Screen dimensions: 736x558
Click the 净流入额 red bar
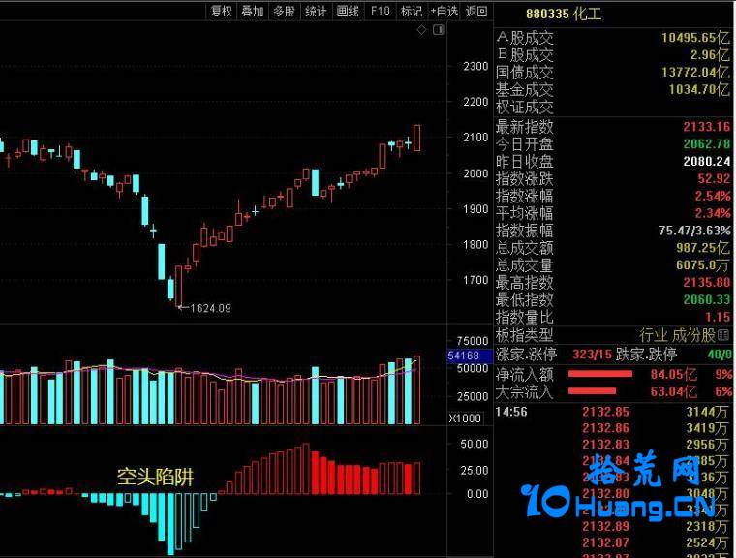599,374
